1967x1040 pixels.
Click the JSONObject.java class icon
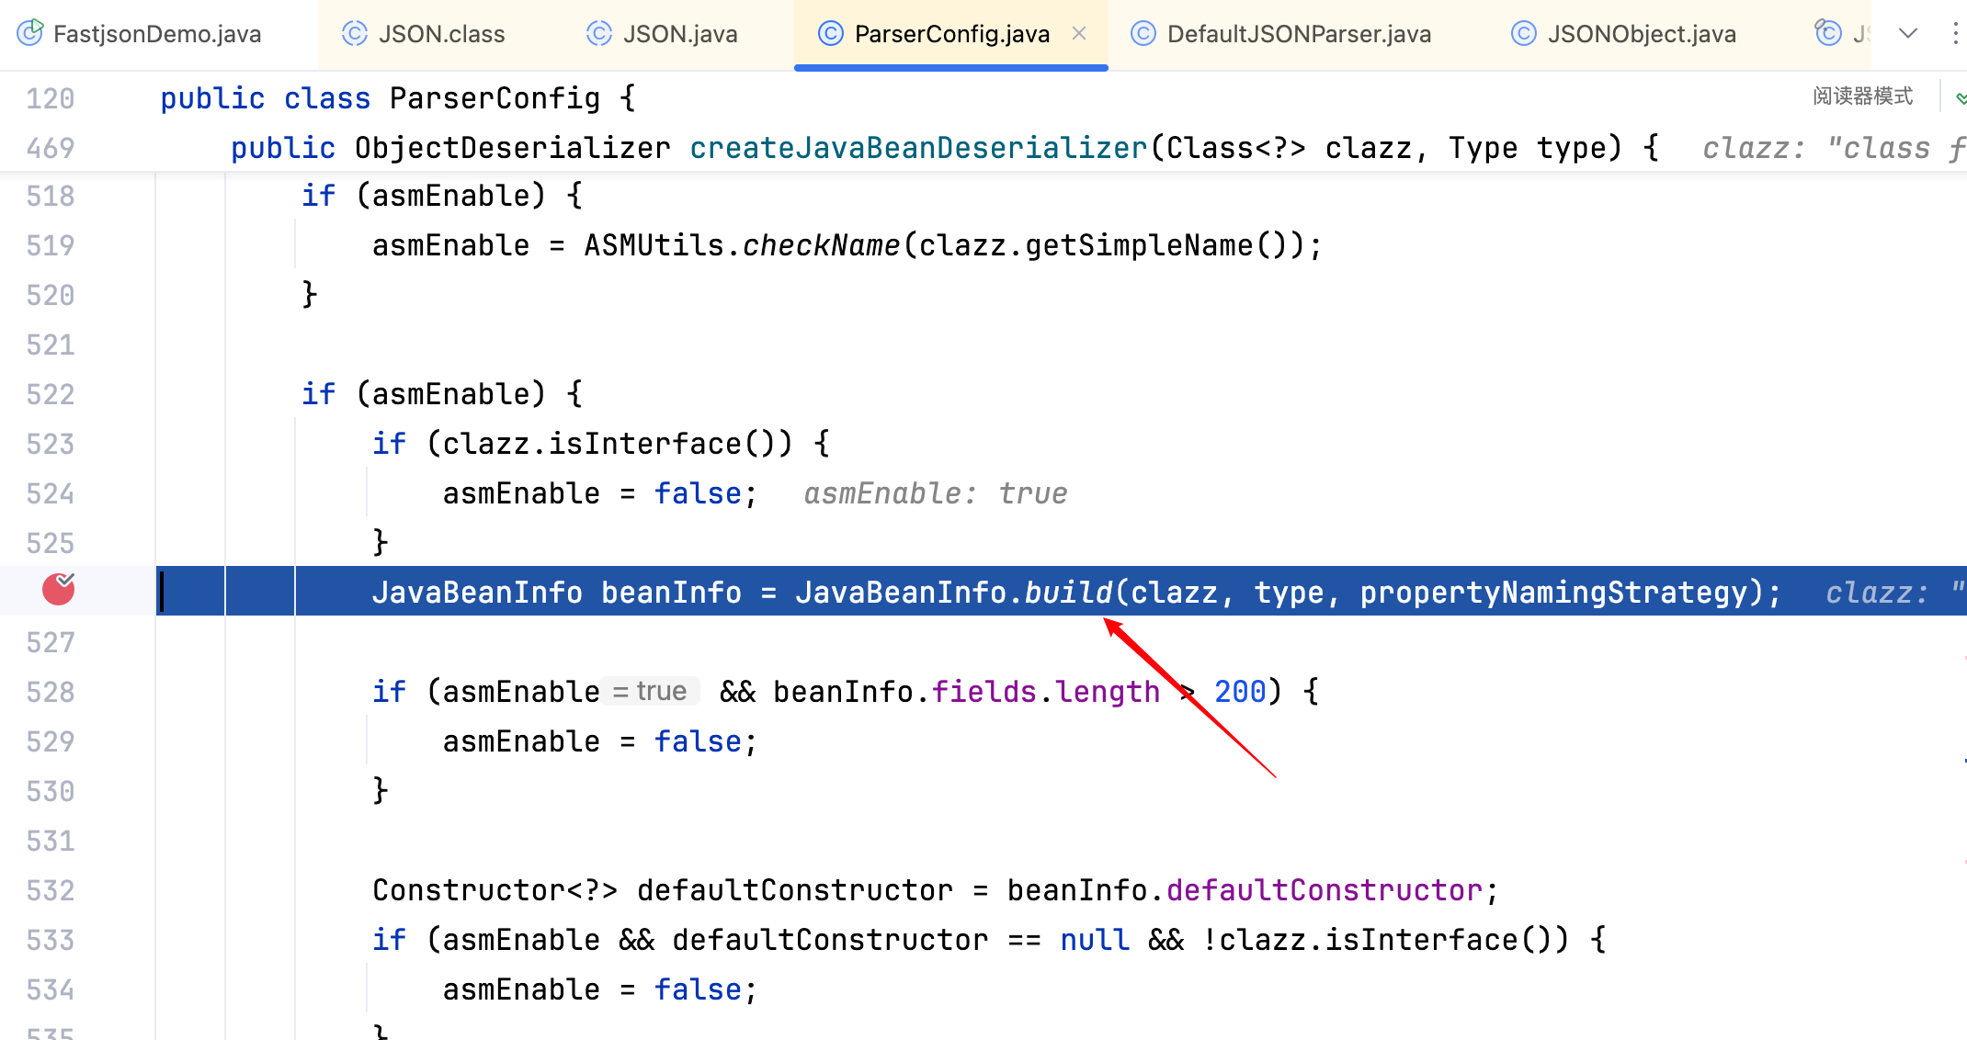(x=1523, y=34)
